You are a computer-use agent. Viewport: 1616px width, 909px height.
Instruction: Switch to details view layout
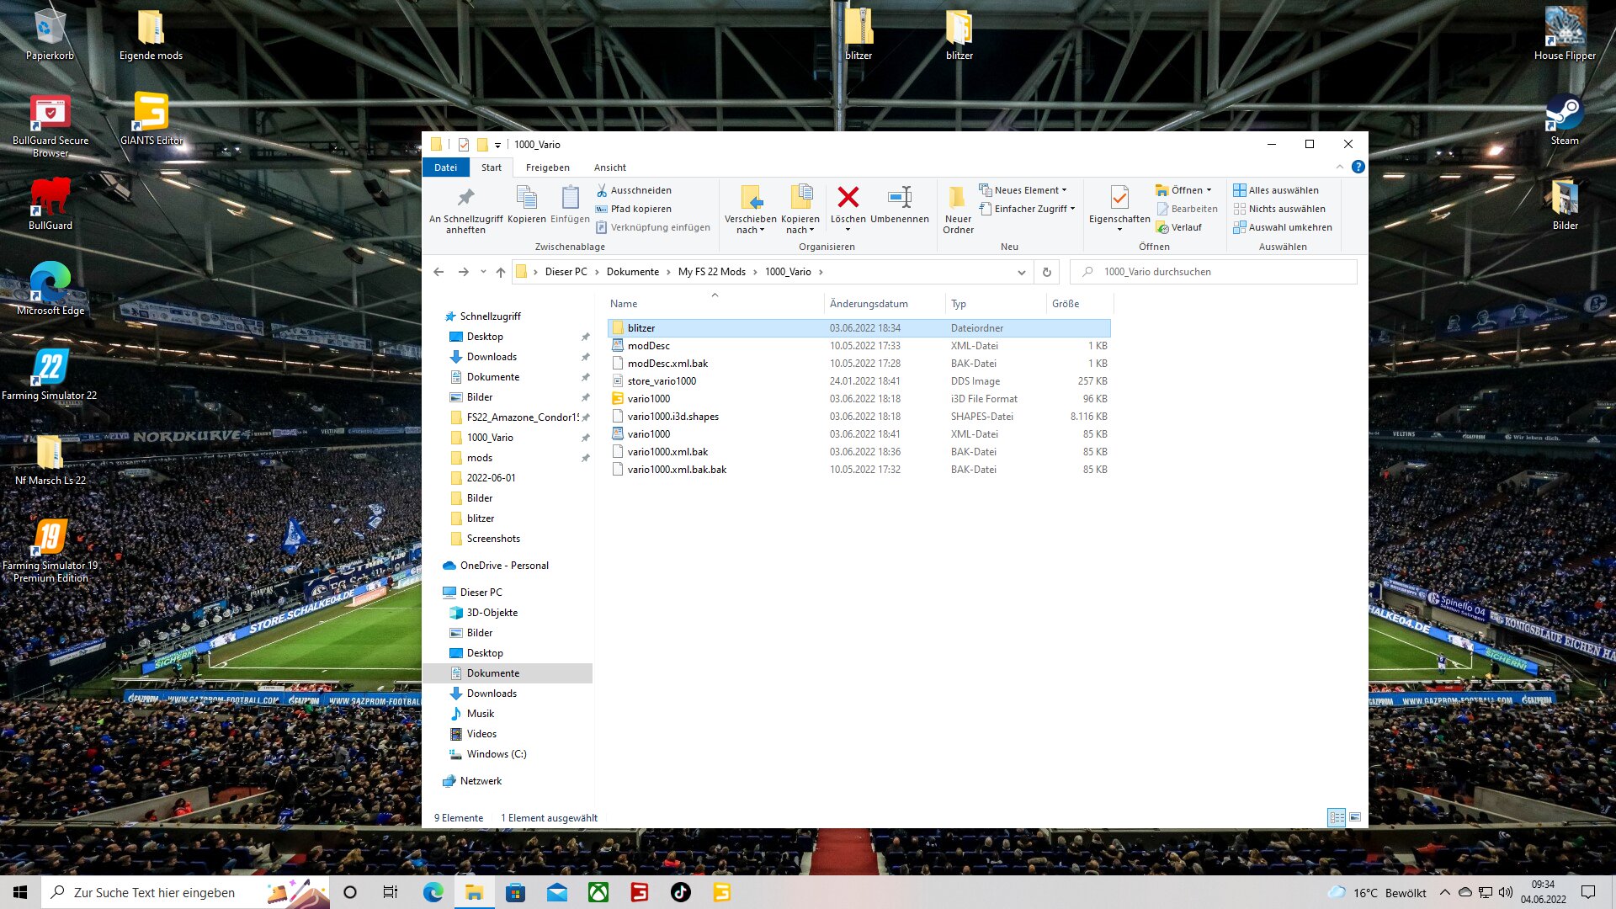pyautogui.click(x=1336, y=817)
